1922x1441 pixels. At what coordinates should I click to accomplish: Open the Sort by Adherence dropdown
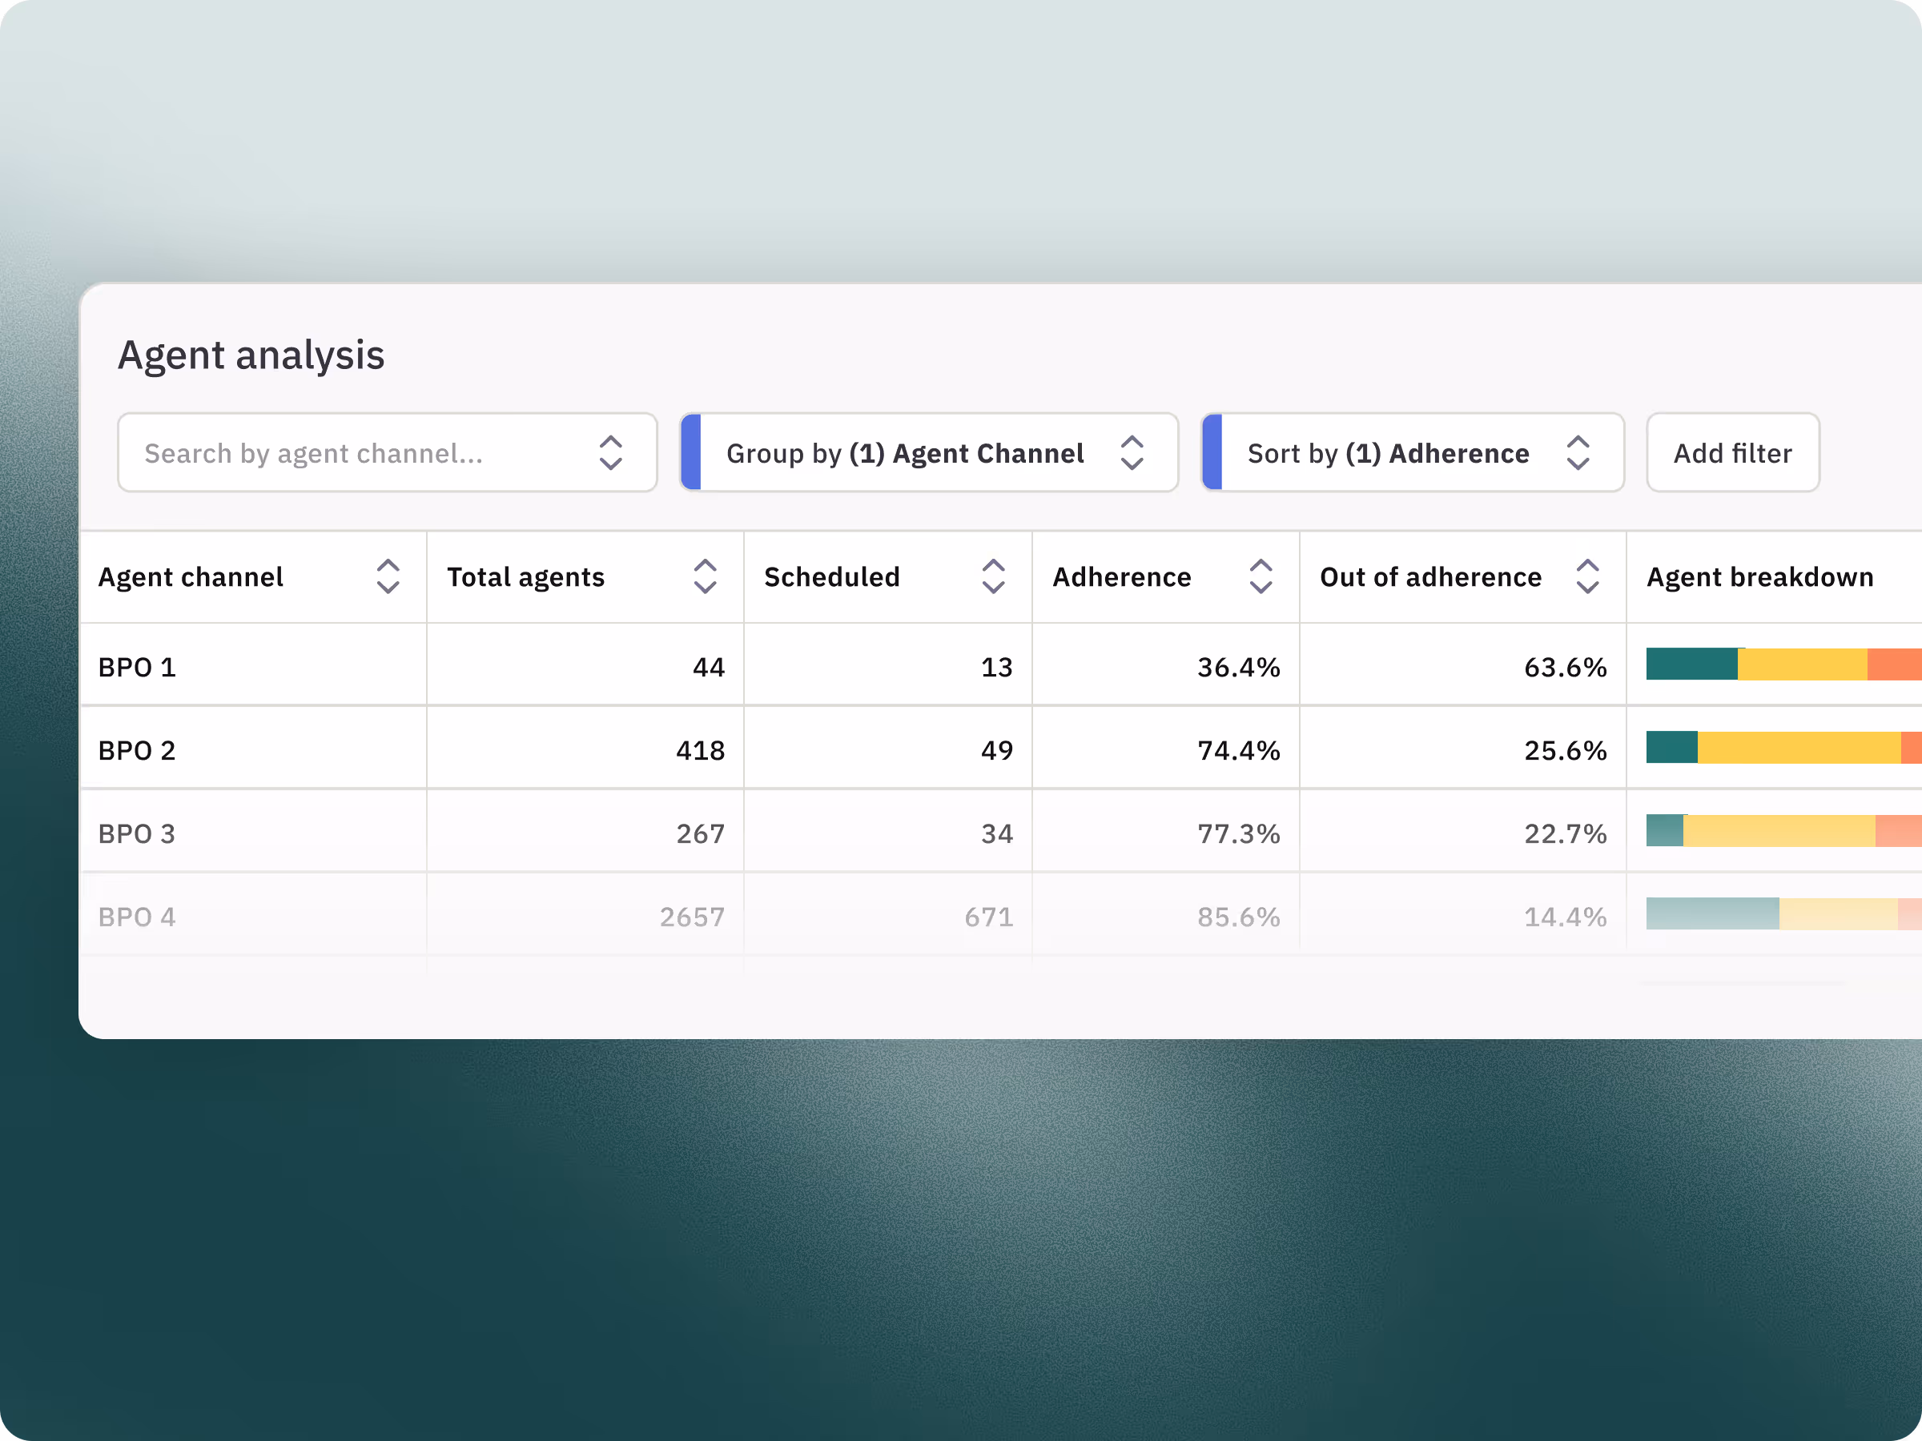pos(1388,453)
